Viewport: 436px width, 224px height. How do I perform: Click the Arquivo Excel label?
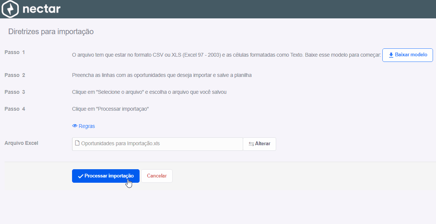tap(21, 143)
